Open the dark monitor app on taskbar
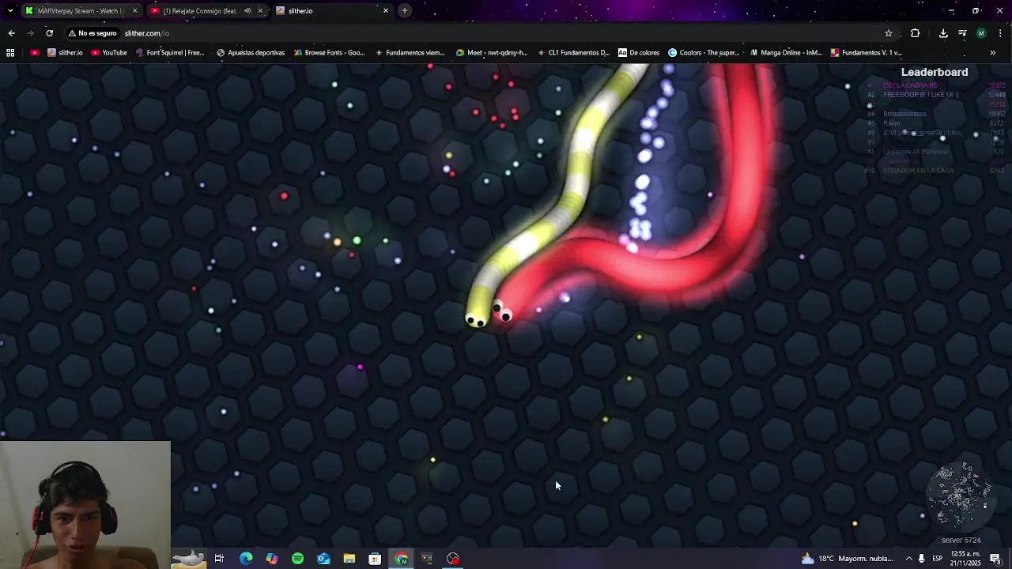1012x569 pixels. click(x=427, y=559)
